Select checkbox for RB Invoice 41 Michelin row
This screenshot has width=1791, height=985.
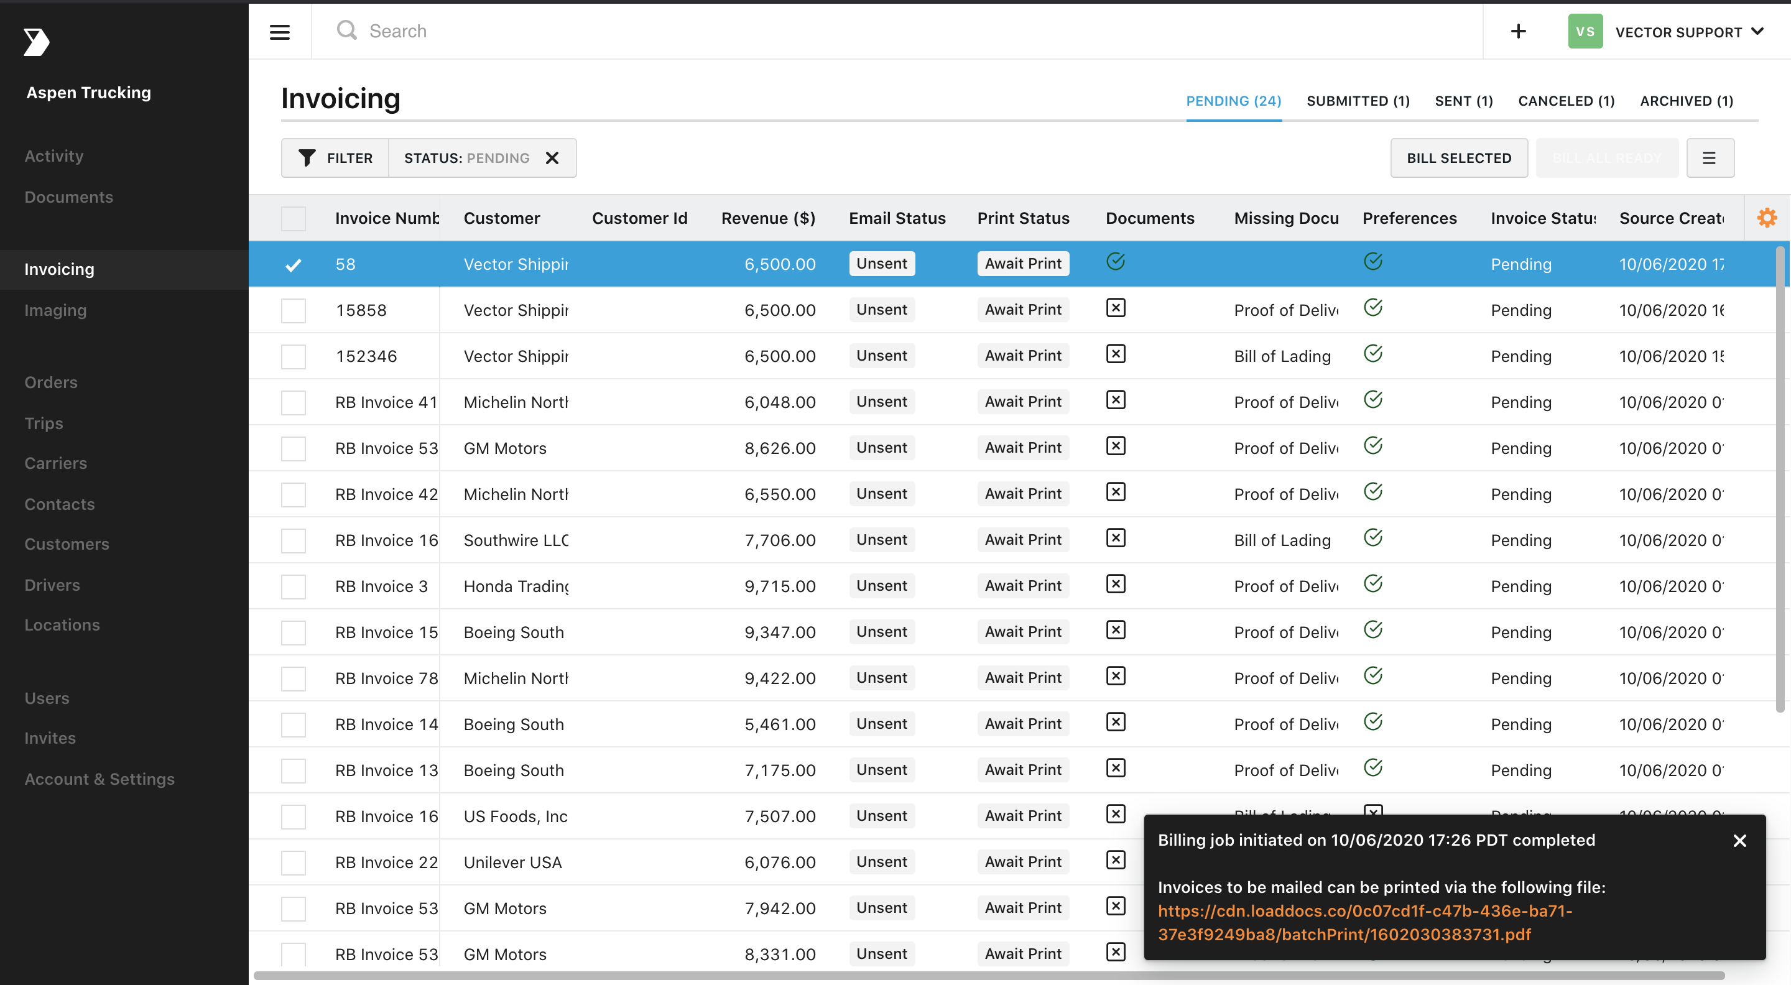[294, 402]
